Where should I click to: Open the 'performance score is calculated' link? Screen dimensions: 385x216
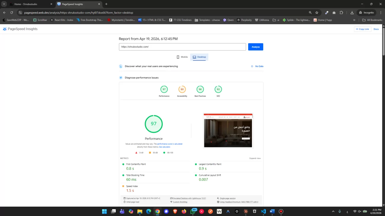170,144
